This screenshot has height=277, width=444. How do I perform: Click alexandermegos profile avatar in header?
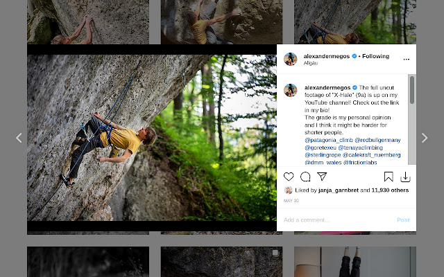(x=291, y=59)
